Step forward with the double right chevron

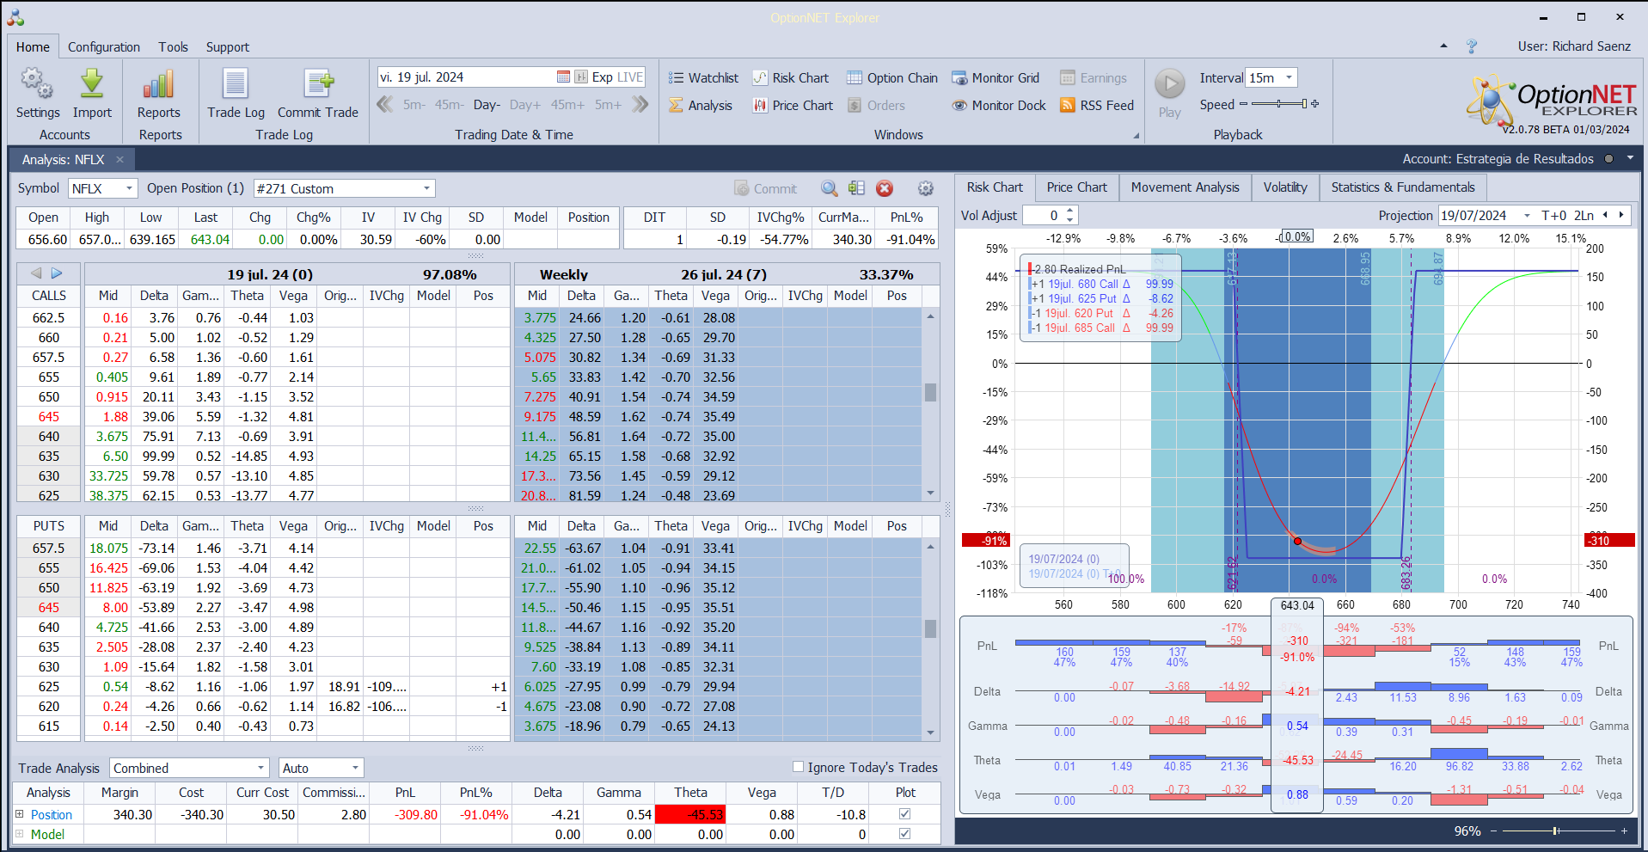[x=640, y=105]
